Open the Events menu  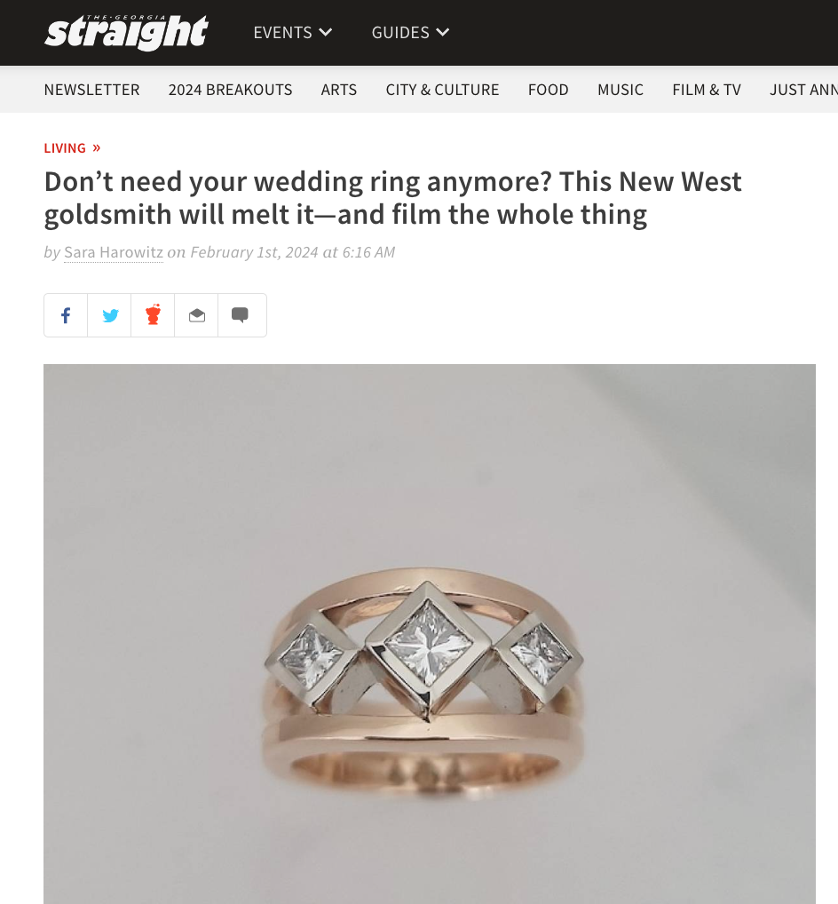[293, 32]
